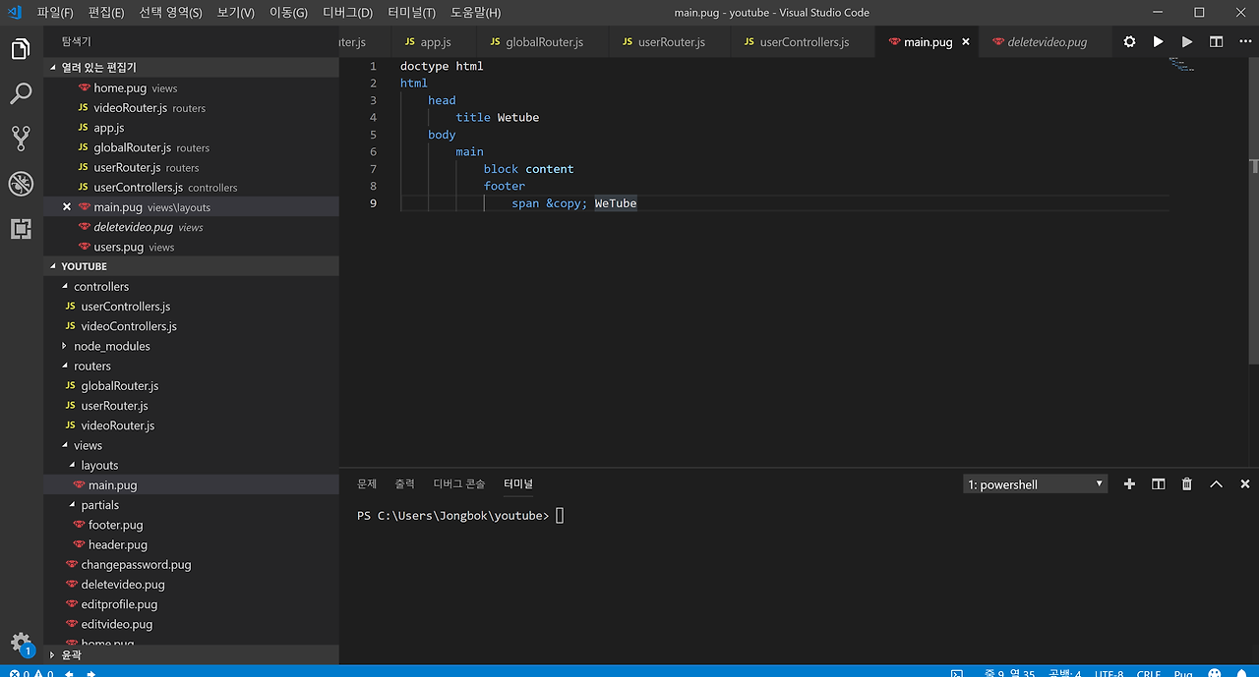Viewport: 1259px width, 677px height.
Task: Open the Extensions view
Action: 21,229
